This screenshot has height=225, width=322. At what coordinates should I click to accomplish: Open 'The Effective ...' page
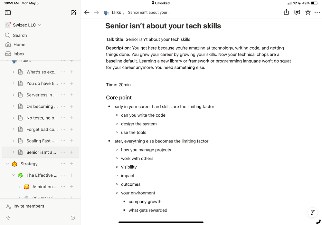(42, 175)
